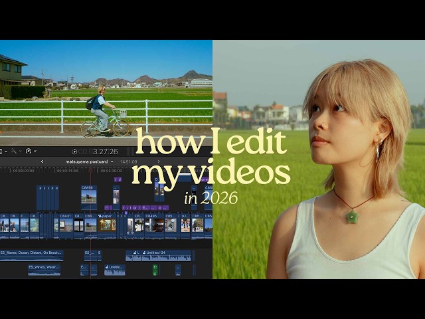Click the red playhead on the ruler
Image resolution: width=425 pixels, height=319 pixels.
[x=90, y=171]
